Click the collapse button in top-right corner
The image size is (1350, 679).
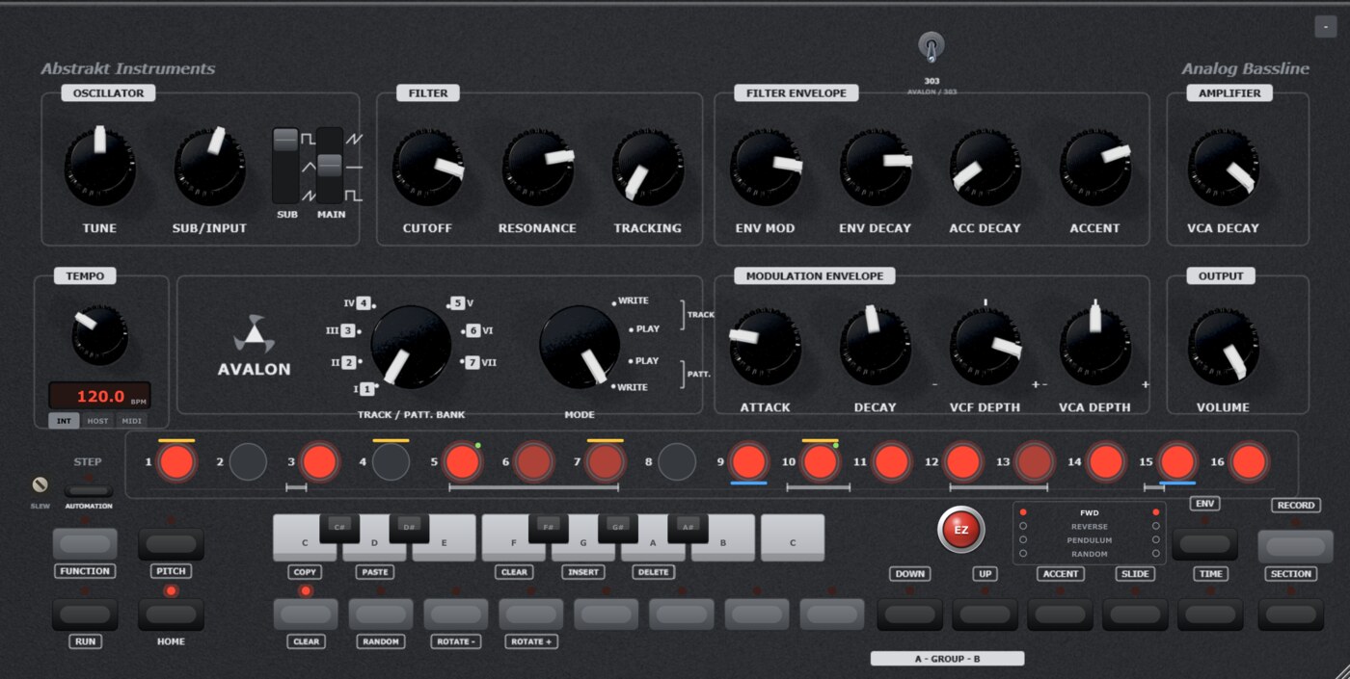pos(1325,28)
